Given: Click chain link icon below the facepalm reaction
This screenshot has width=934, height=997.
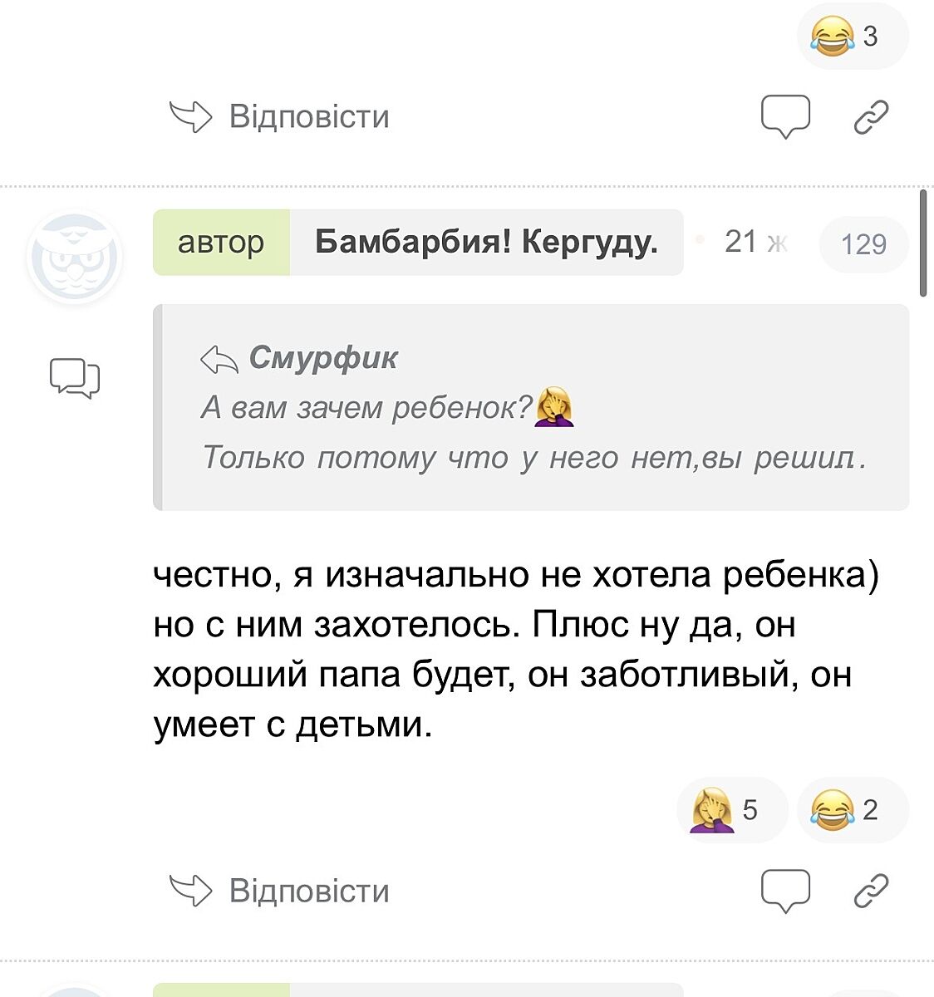Looking at the screenshot, I should pyautogui.click(x=871, y=891).
